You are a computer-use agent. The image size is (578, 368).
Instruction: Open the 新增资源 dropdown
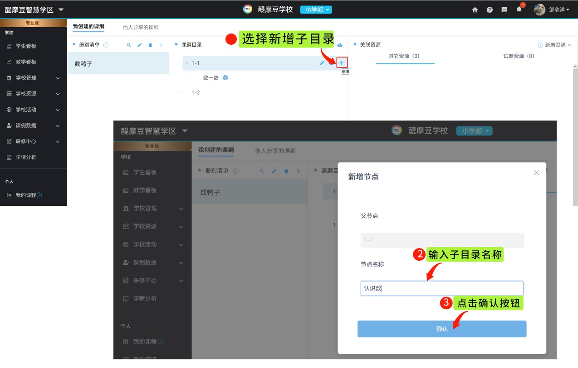[x=558, y=45]
